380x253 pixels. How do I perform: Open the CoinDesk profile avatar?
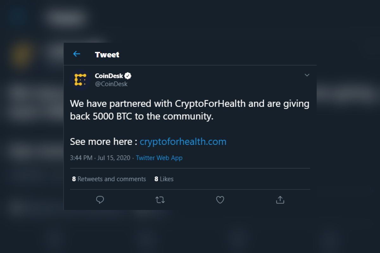[80, 80]
